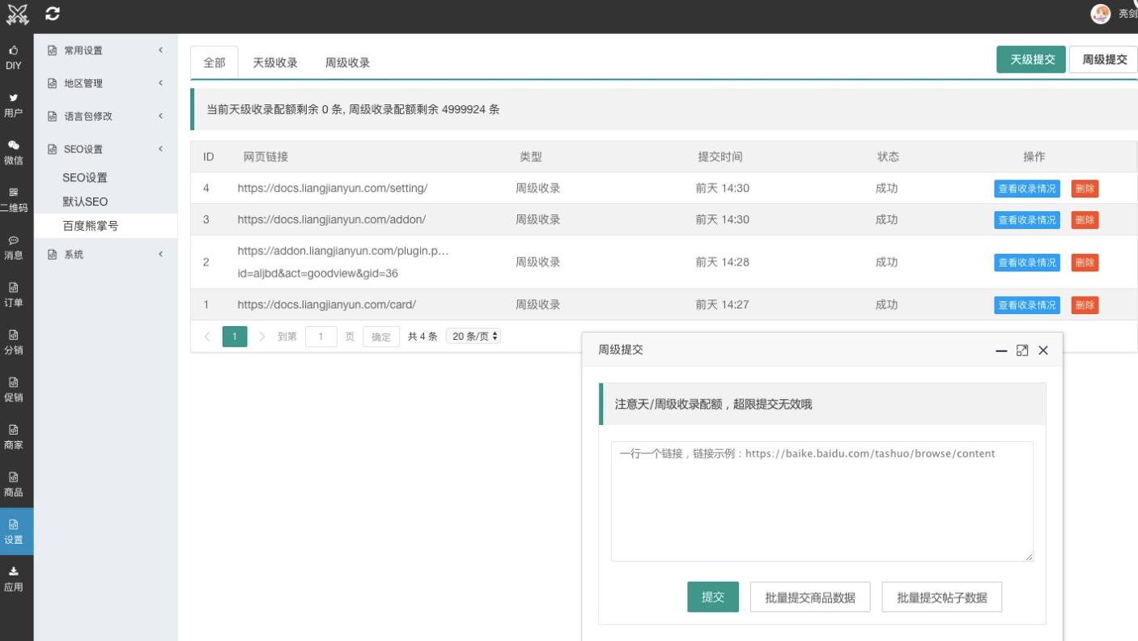Open the 微信 section in sidebar
Image resolution: width=1138 pixels, height=641 pixels.
(x=14, y=152)
